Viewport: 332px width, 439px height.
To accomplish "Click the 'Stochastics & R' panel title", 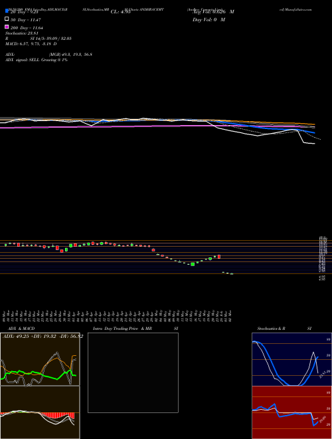I will click(272, 329).
